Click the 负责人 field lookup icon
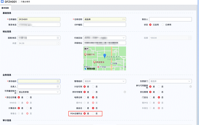 [x=58, y=87]
